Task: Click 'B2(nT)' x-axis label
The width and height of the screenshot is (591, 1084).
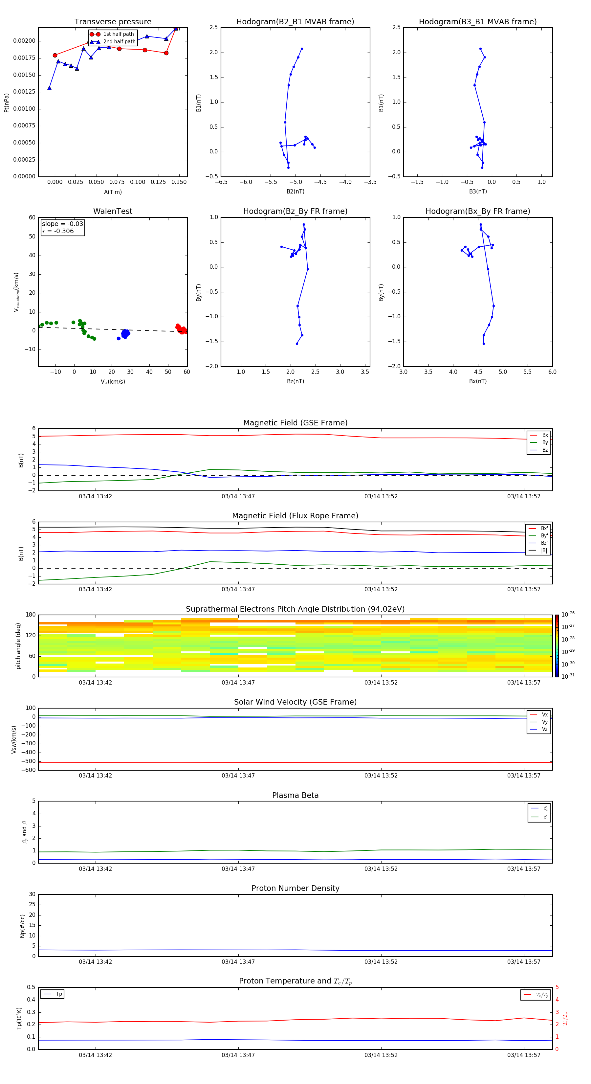Action: tap(295, 192)
